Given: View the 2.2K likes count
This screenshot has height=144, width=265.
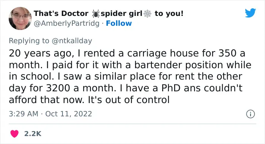Looking at the screenshot, I should (x=33, y=134).
